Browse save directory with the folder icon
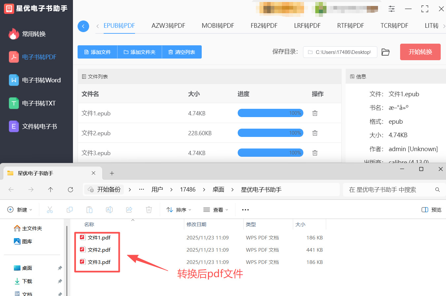 (385, 52)
